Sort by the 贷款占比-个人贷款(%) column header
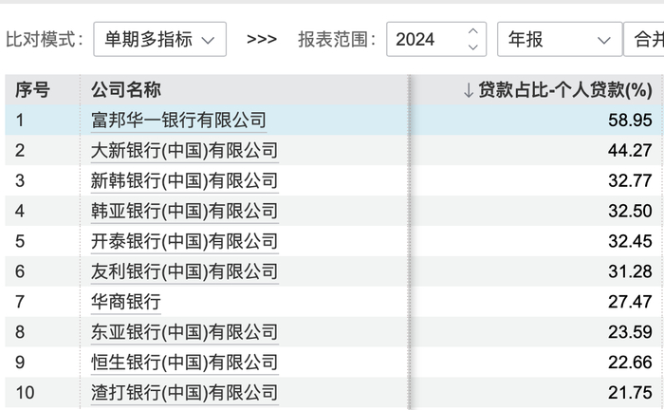The height and width of the screenshot is (410, 664). pyautogui.click(x=558, y=90)
